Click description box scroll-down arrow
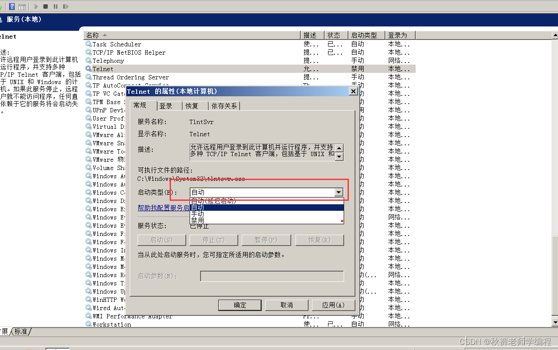This screenshot has height=350, width=558. tap(339, 157)
